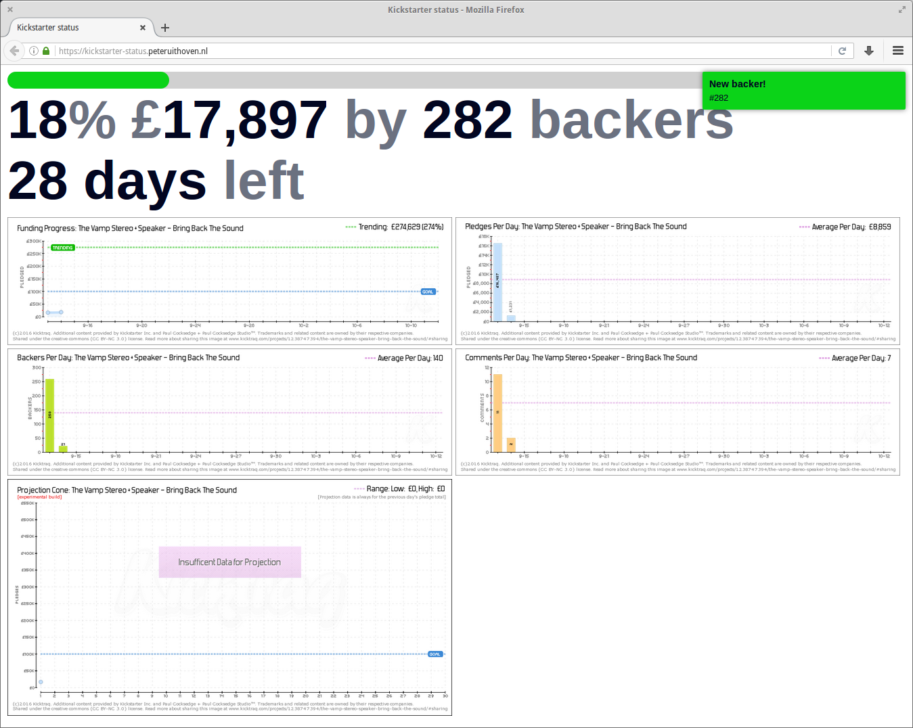Open the Funding Progress chart
The image size is (913, 728).
point(229,281)
